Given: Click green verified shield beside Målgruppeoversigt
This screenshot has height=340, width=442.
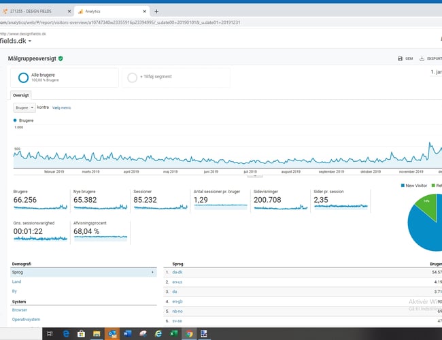Looking at the screenshot, I should pos(61,59).
